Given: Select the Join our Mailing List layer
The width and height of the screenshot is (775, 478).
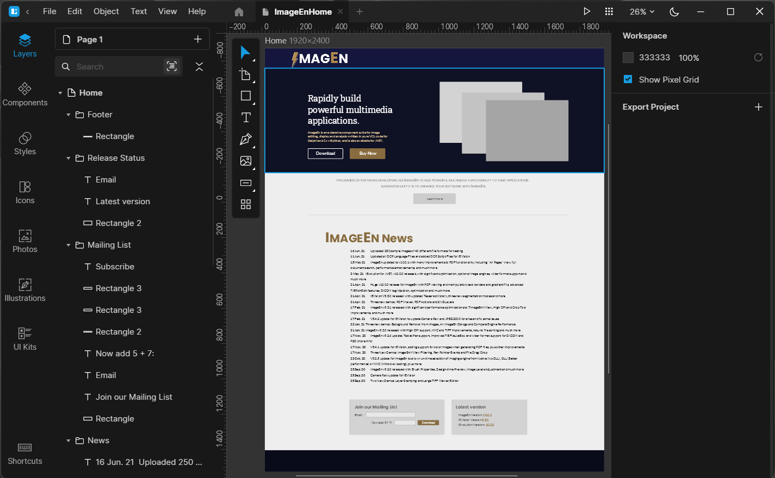Looking at the screenshot, I should pyautogui.click(x=133, y=397).
